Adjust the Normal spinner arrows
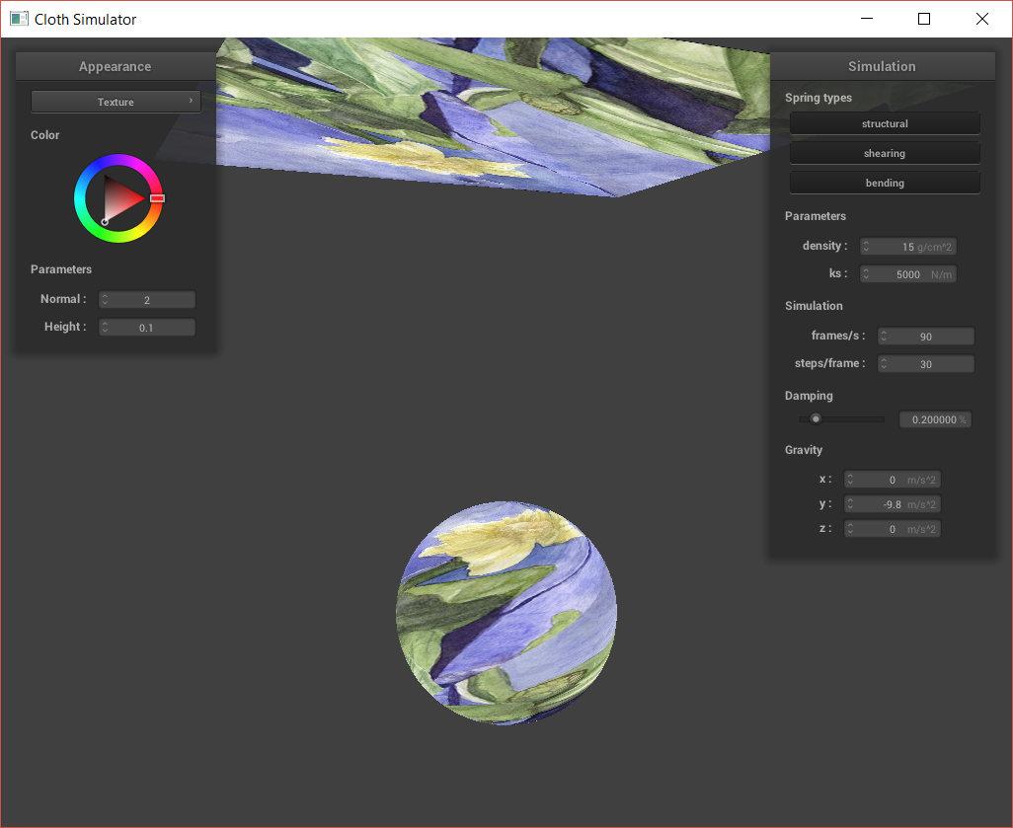This screenshot has width=1013, height=828. [x=105, y=300]
